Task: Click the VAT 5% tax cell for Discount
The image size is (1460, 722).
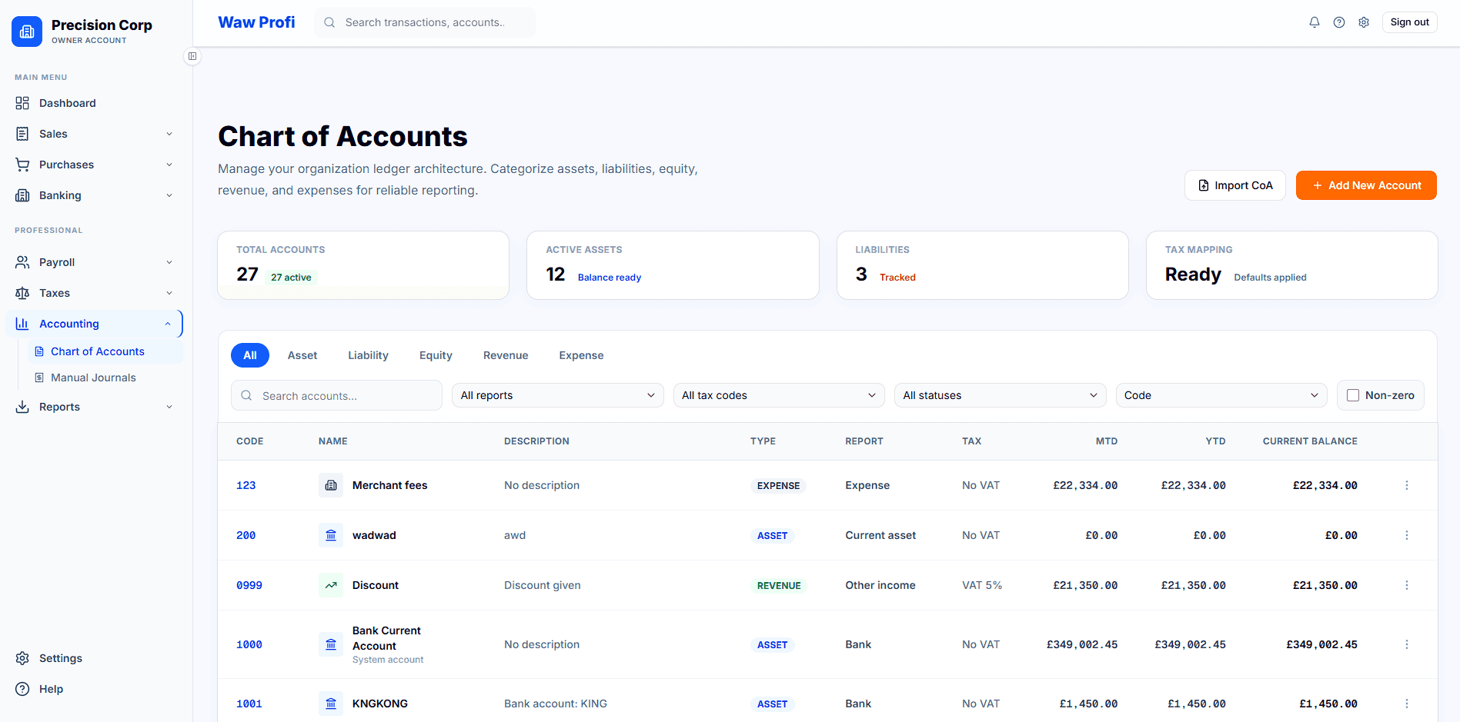Action: [x=982, y=585]
